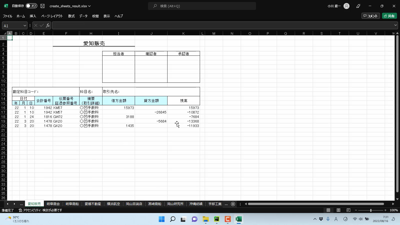Click the zoom slider handle
Image resolution: width=400 pixels, height=225 pixels.
point(371,210)
